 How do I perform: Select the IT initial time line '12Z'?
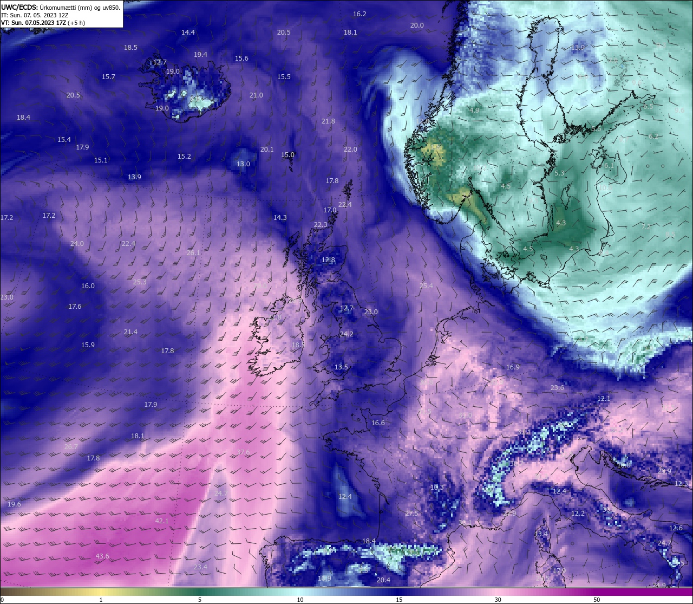(35, 16)
